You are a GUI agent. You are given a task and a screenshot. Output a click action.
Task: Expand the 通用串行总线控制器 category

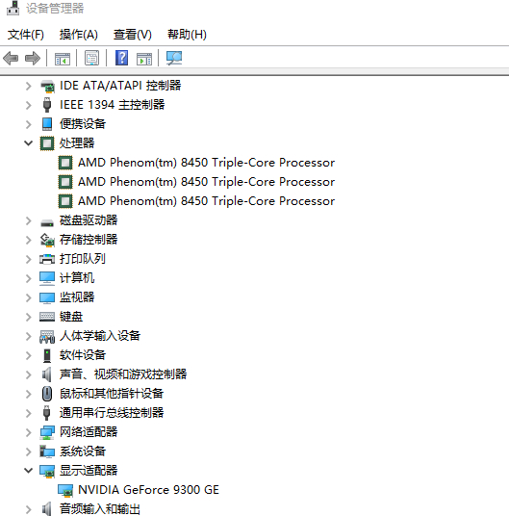tap(29, 413)
